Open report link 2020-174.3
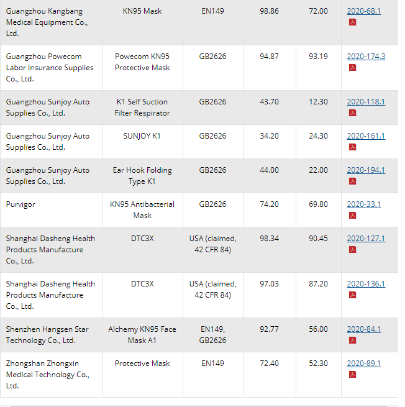 click(x=366, y=57)
